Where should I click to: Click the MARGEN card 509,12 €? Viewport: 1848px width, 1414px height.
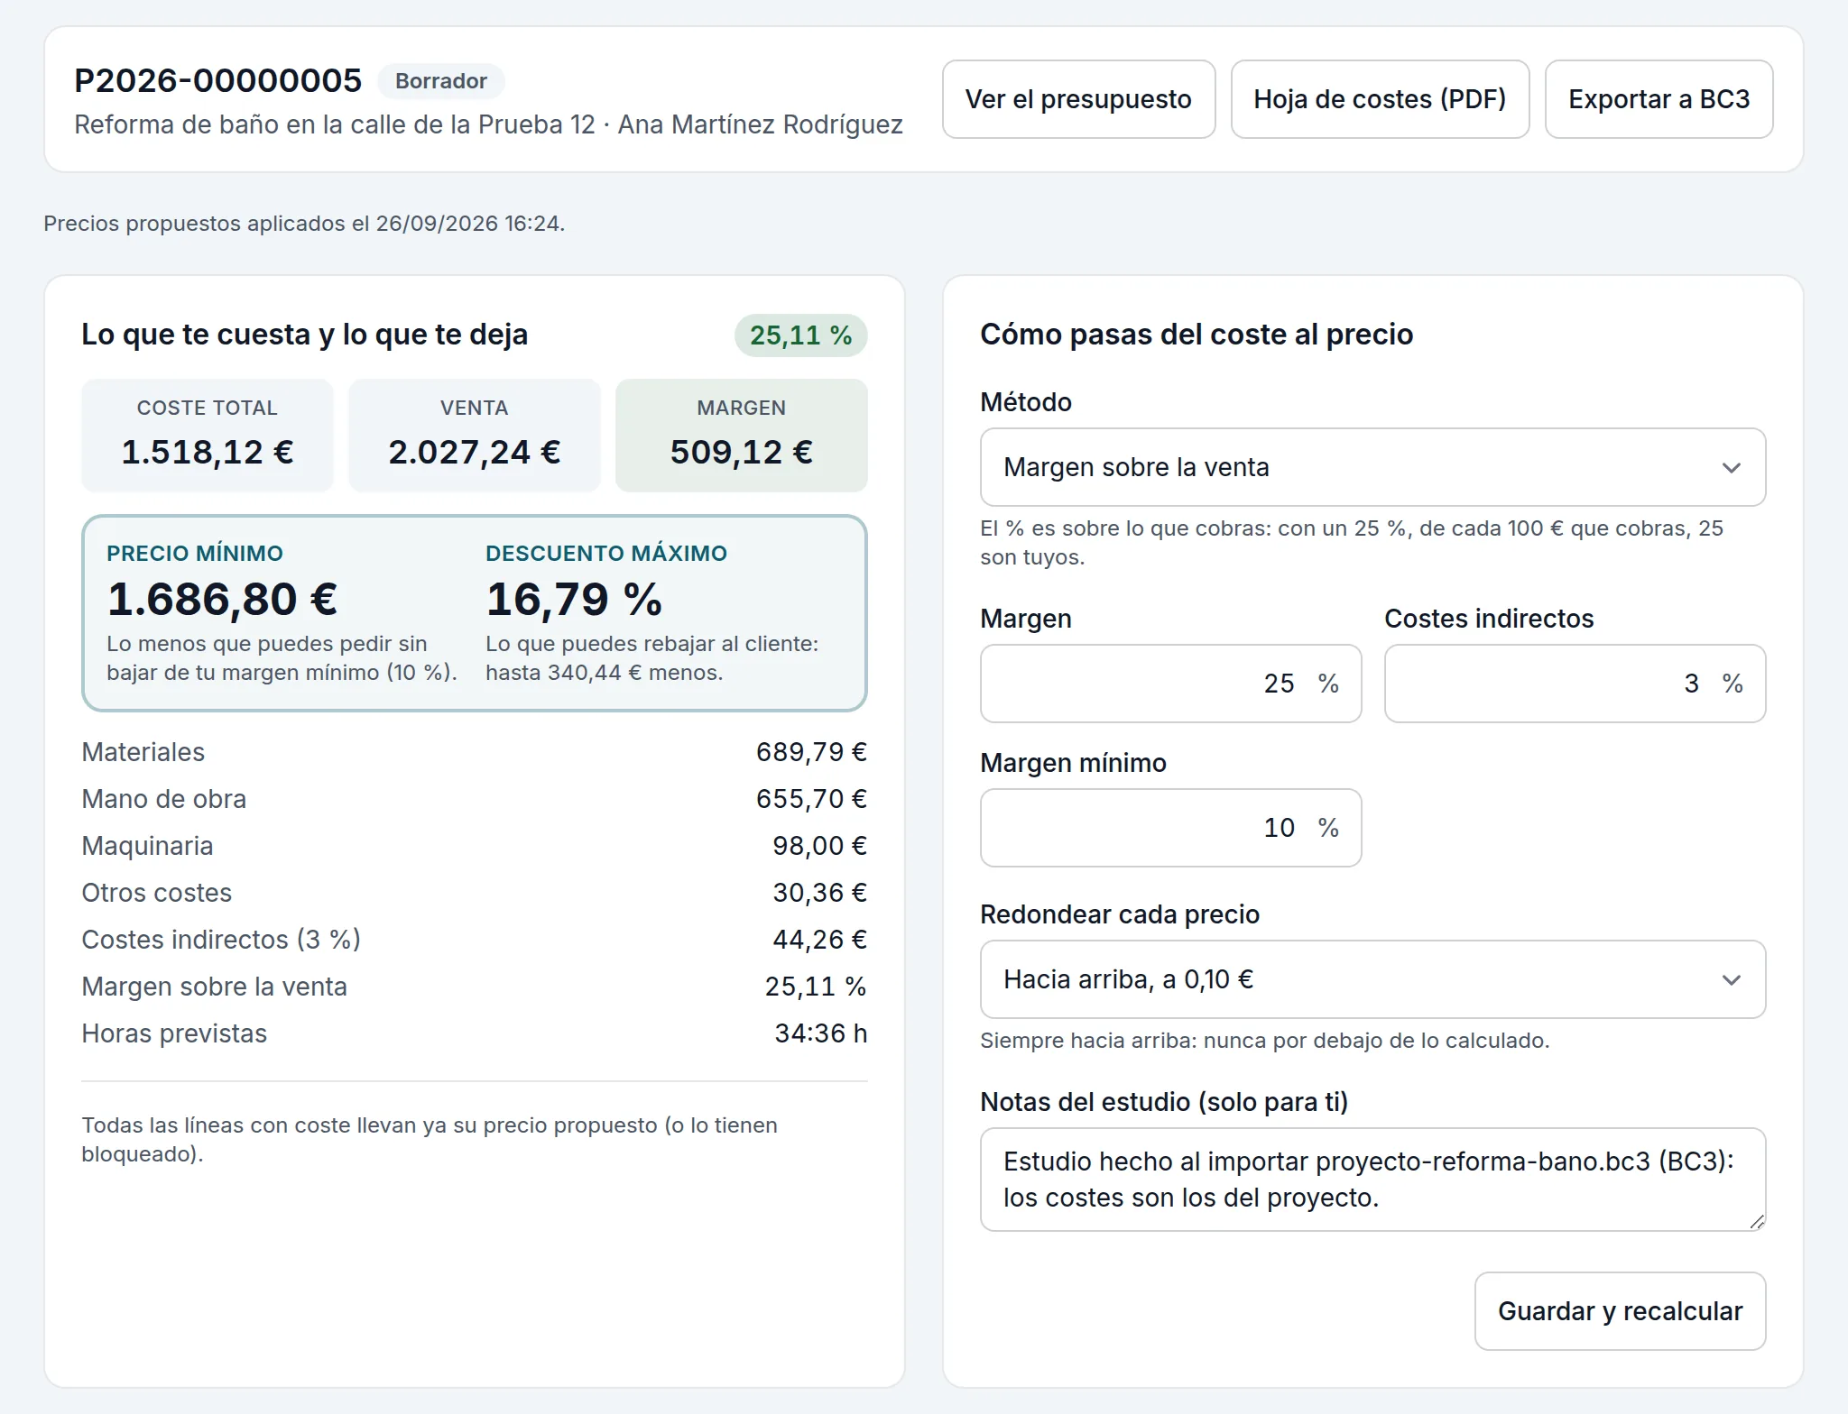(742, 436)
